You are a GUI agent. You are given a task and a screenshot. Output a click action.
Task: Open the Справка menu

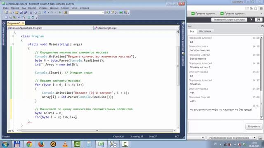[x=84, y=8]
